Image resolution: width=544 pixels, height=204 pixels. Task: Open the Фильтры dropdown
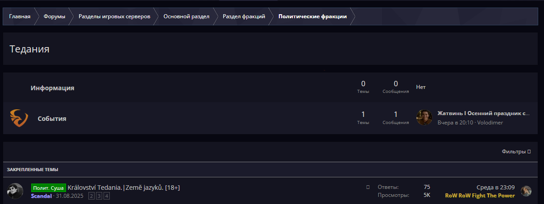(516, 152)
